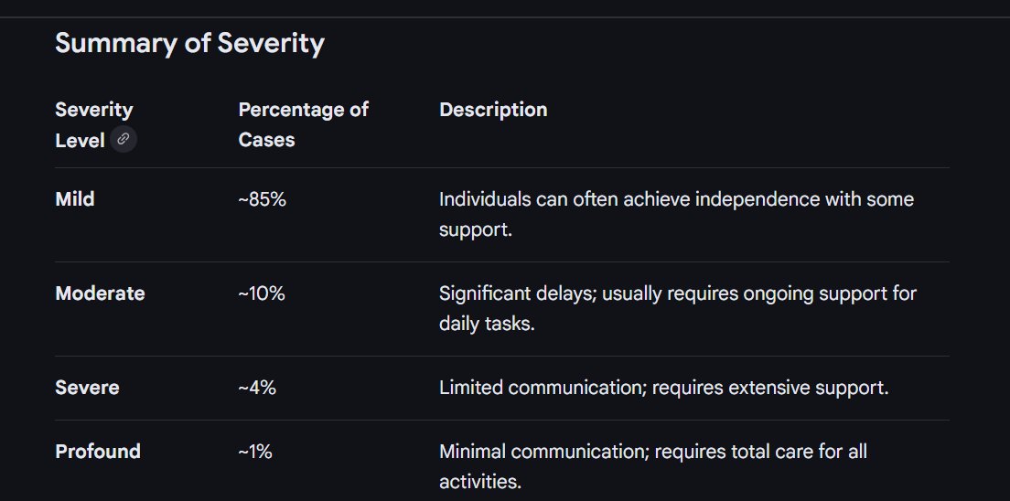Select the Profound severity row label
The image size is (1010, 501).
click(x=98, y=452)
